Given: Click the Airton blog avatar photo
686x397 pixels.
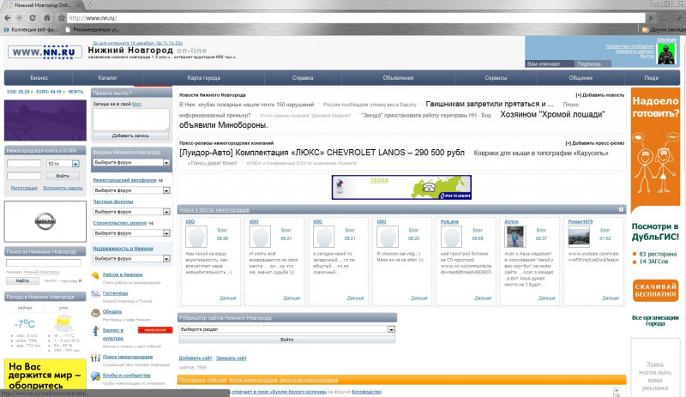Looking at the screenshot, I should click(x=515, y=237).
